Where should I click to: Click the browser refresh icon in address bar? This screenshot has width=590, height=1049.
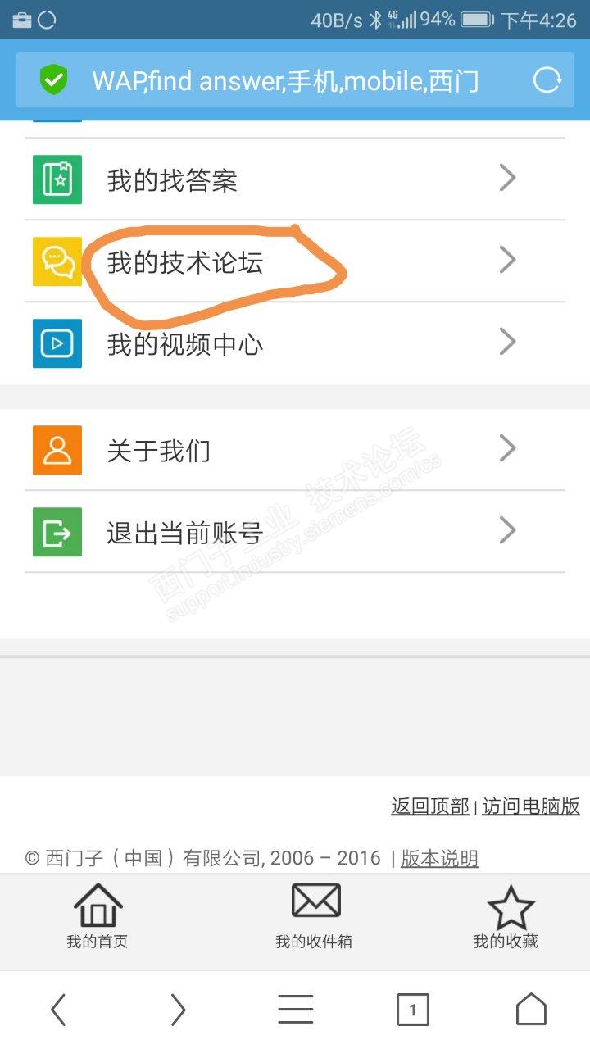pyautogui.click(x=547, y=80)
